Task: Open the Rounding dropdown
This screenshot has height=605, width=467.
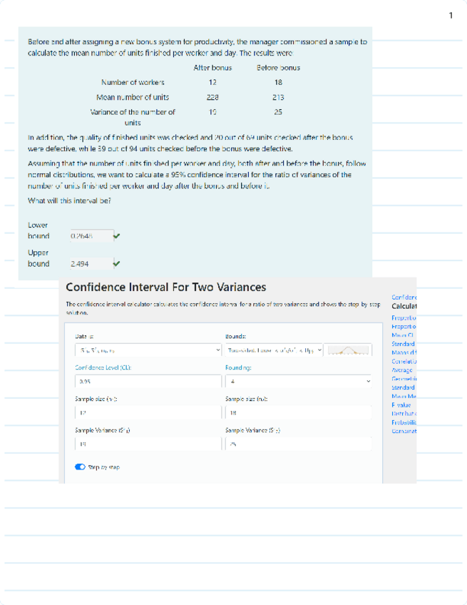Action: [299, 381]
